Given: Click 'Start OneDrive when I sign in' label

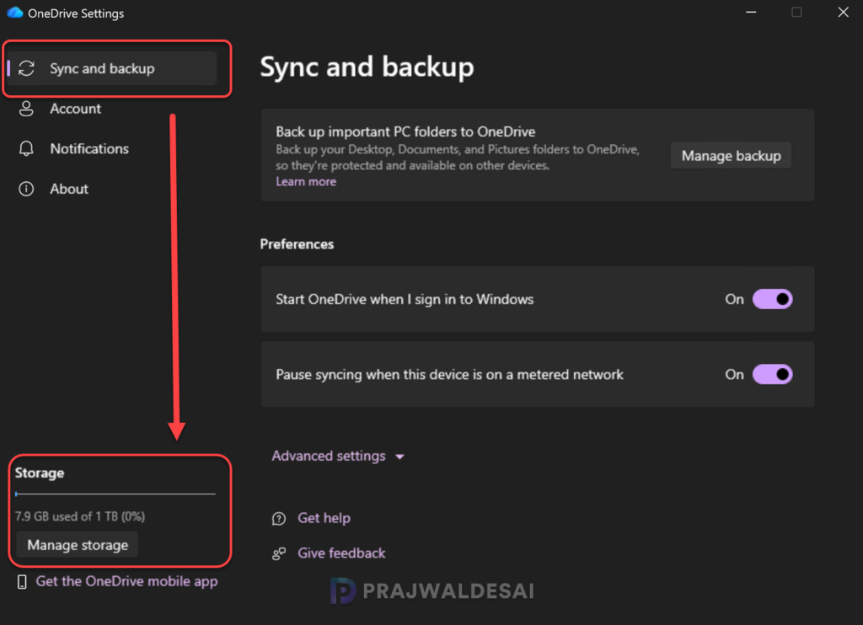Looking at the screenshot, I should coord(405,299).
